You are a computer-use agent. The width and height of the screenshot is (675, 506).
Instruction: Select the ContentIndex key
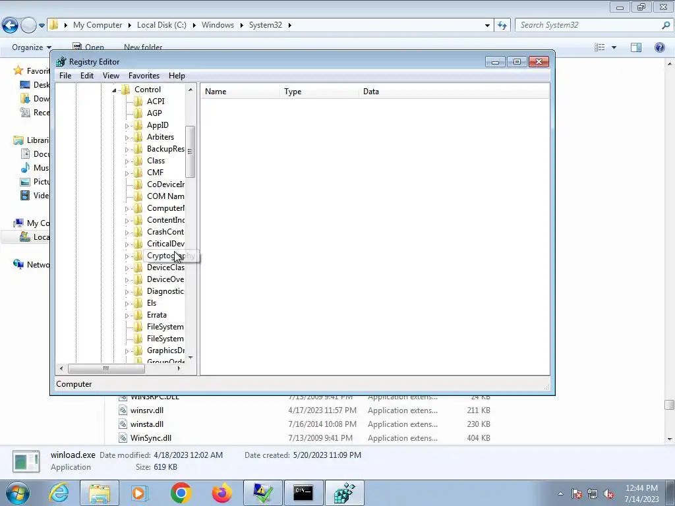point(165,220)
